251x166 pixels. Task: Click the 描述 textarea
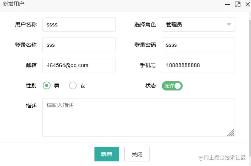tap(139, 118)
